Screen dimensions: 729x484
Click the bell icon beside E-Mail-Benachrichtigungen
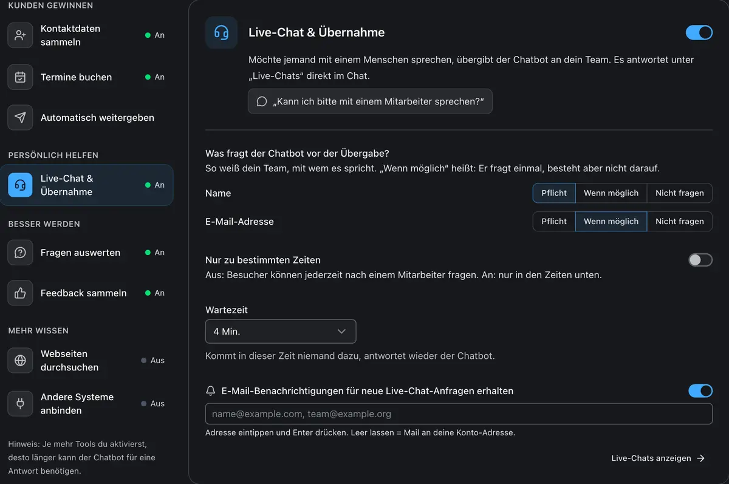tap(211, 391)
